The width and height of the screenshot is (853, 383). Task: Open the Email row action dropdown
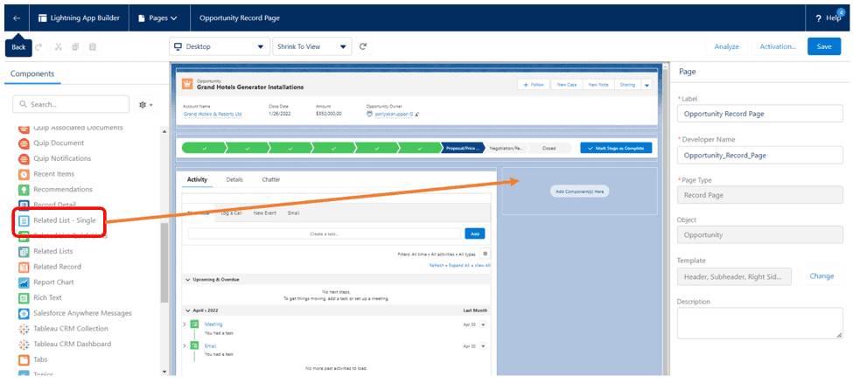[483, 346]
